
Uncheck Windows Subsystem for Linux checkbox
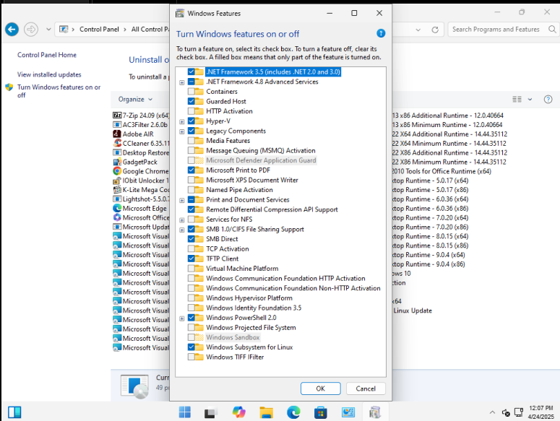191,347
